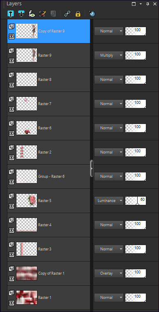Click the link layers chain icon
This screenshot has width=159, height=312.
(67, 14)
